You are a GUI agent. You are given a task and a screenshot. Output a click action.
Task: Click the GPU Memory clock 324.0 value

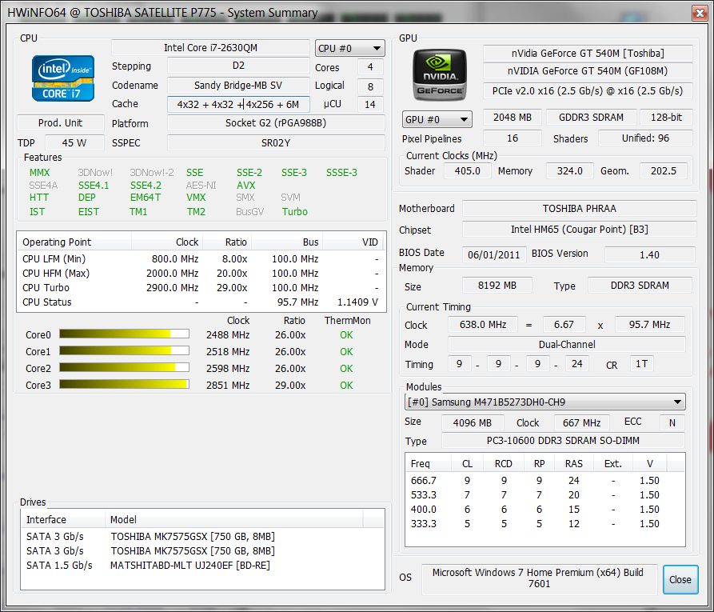coord(569,171)
